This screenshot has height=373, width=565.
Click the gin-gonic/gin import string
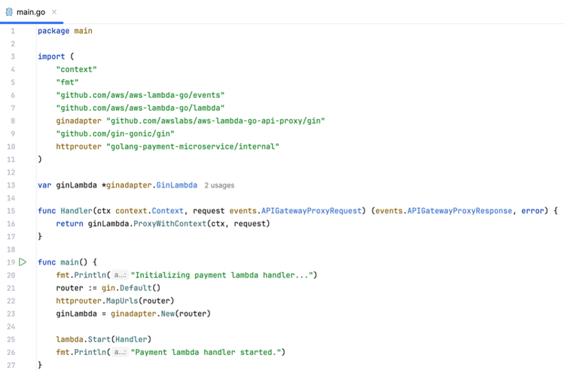click(x=115, y=133)
